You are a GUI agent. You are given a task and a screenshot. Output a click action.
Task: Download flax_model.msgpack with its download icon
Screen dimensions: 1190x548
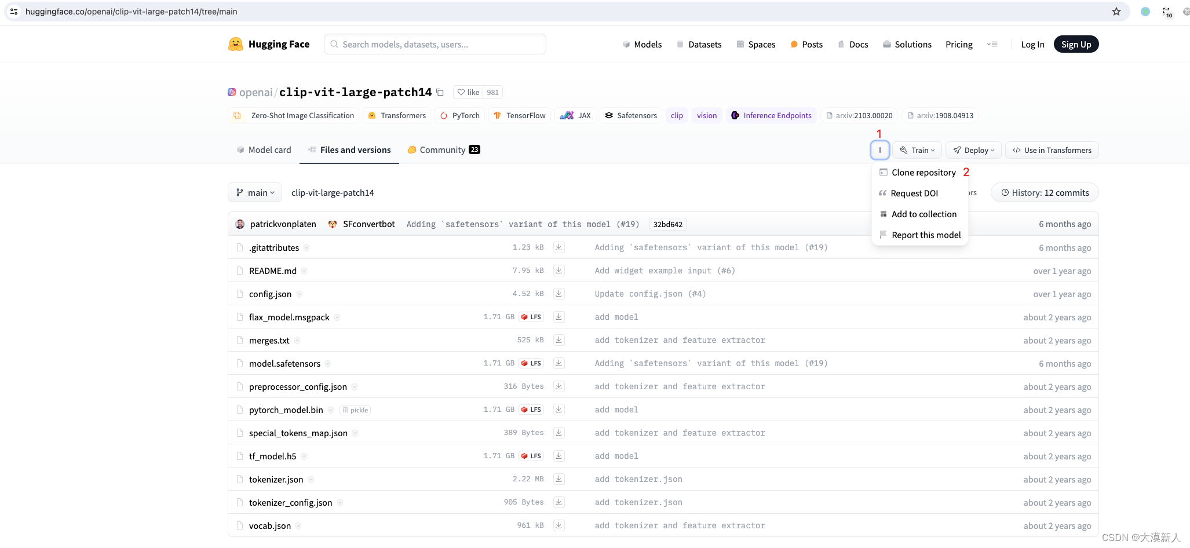tap(559, 317)
